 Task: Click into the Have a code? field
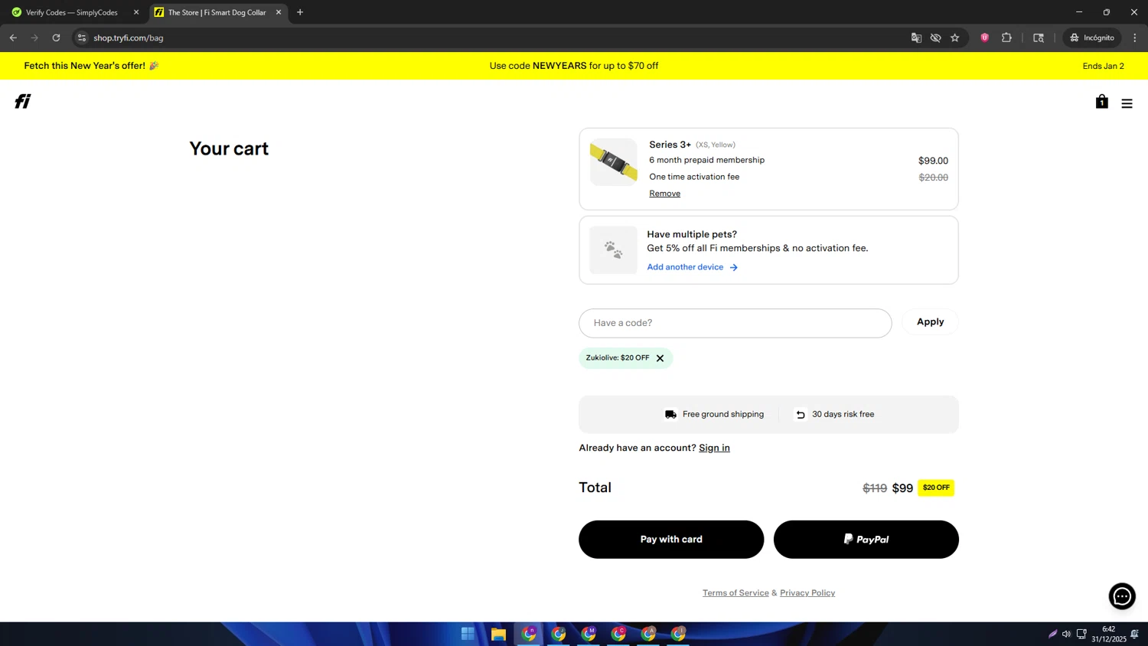[735, 323]
